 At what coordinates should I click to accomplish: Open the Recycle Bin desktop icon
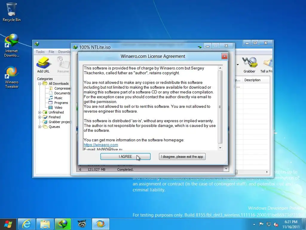tap(12, 12)
